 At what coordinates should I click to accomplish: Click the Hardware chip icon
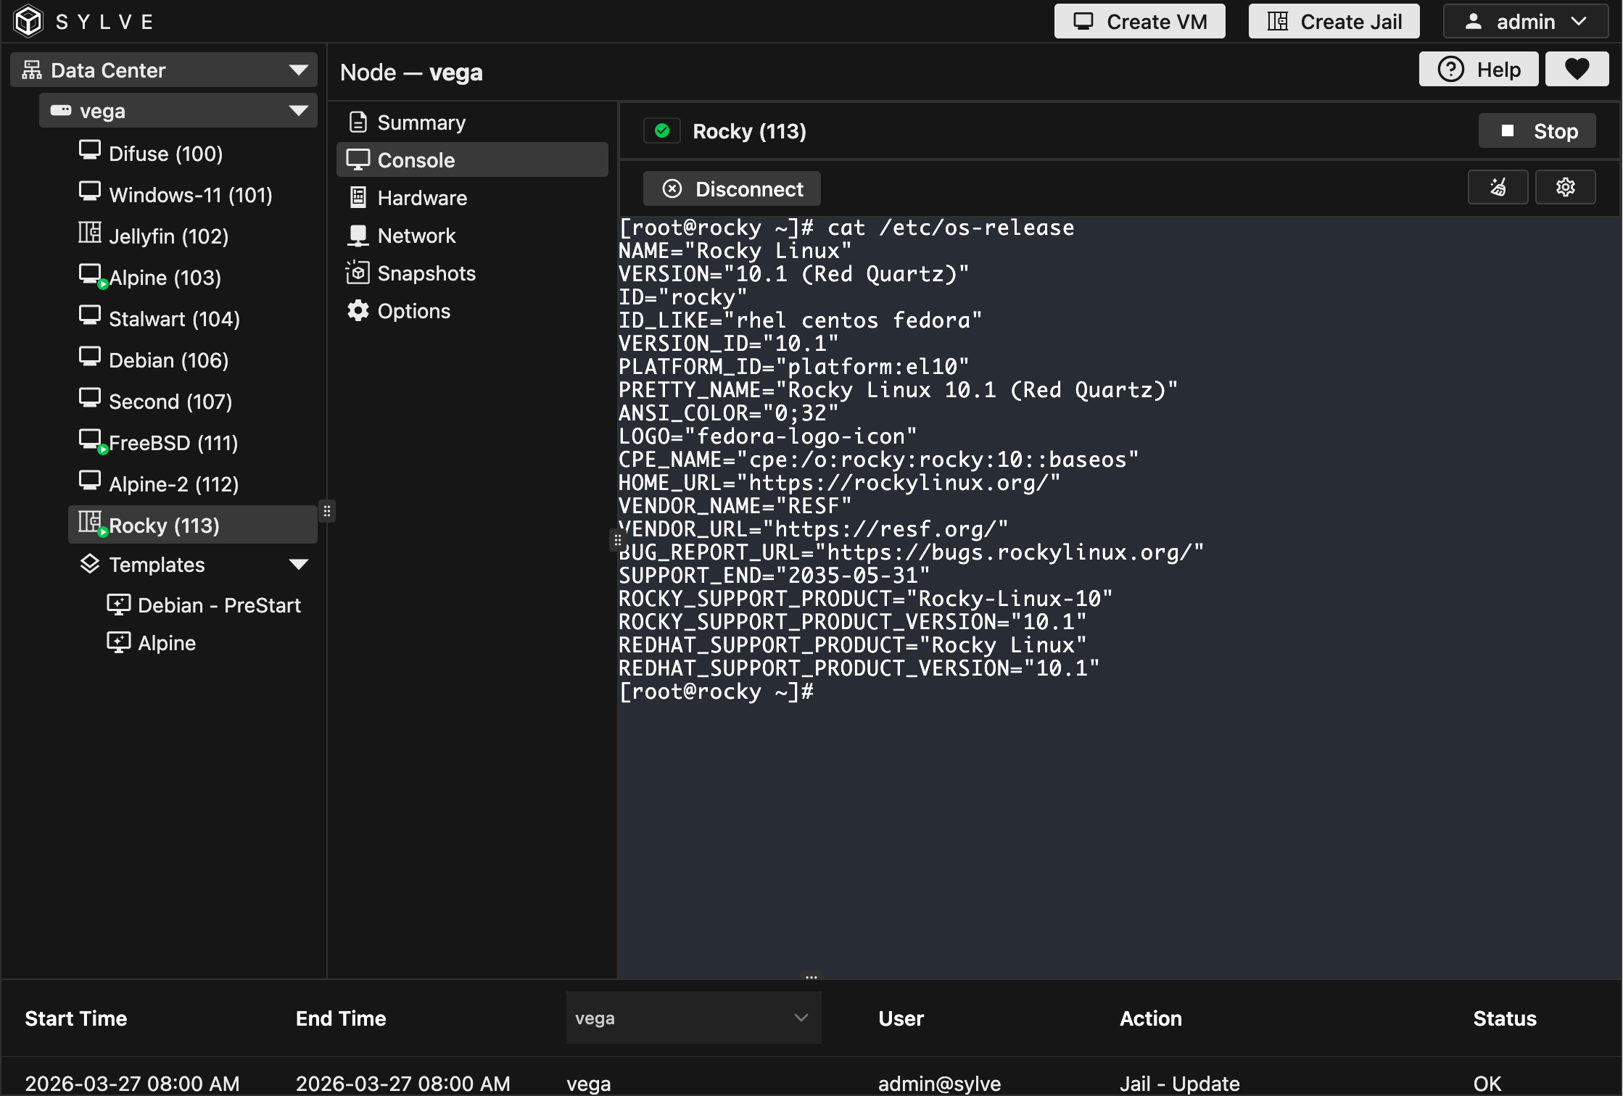pyautogui.click(x=358, y=197)
